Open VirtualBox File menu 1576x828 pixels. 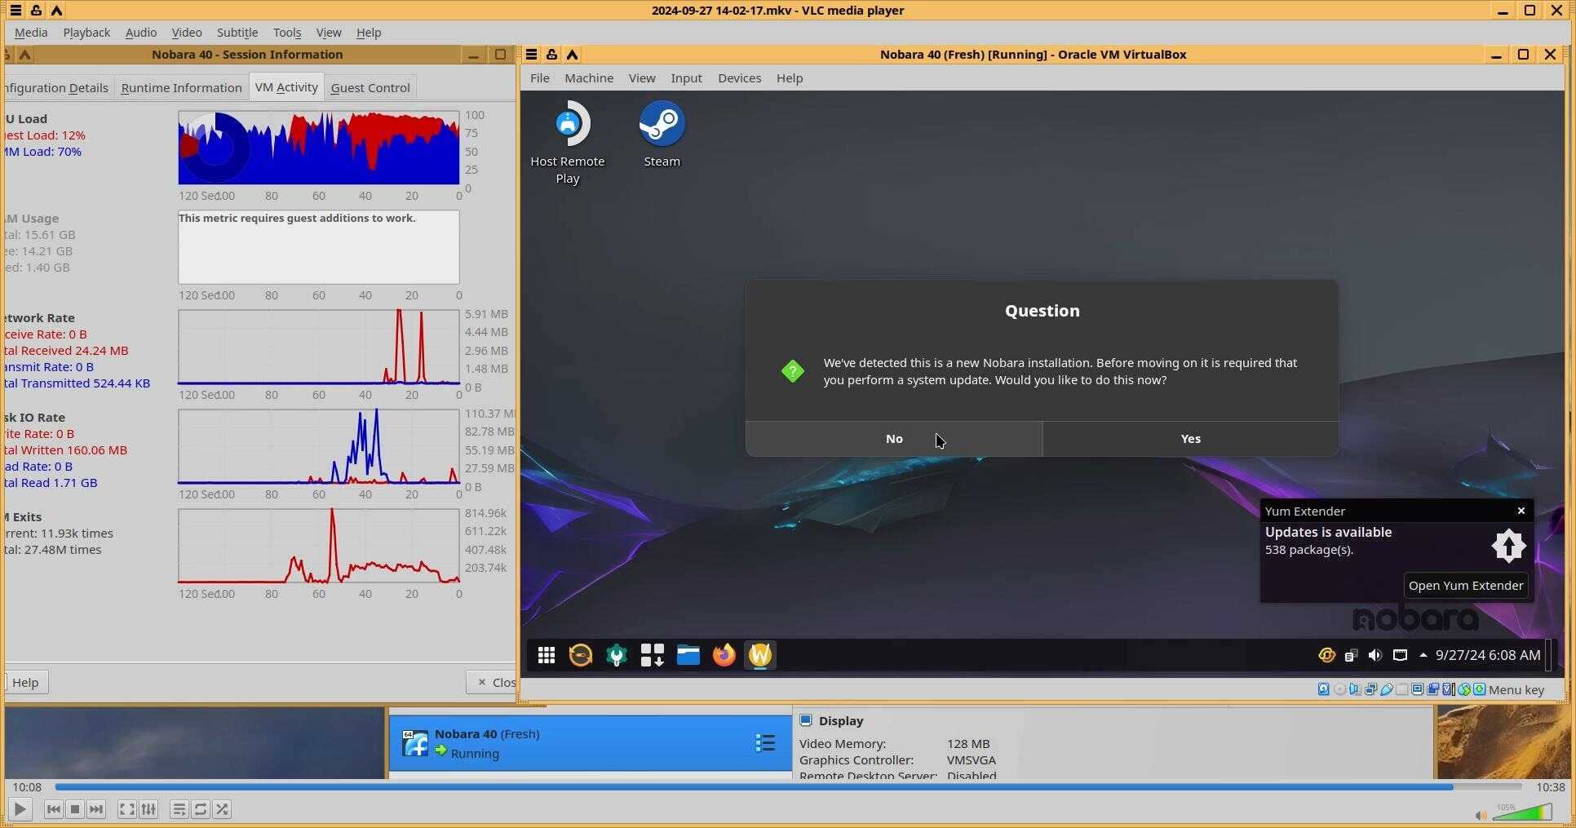point(540,78)
